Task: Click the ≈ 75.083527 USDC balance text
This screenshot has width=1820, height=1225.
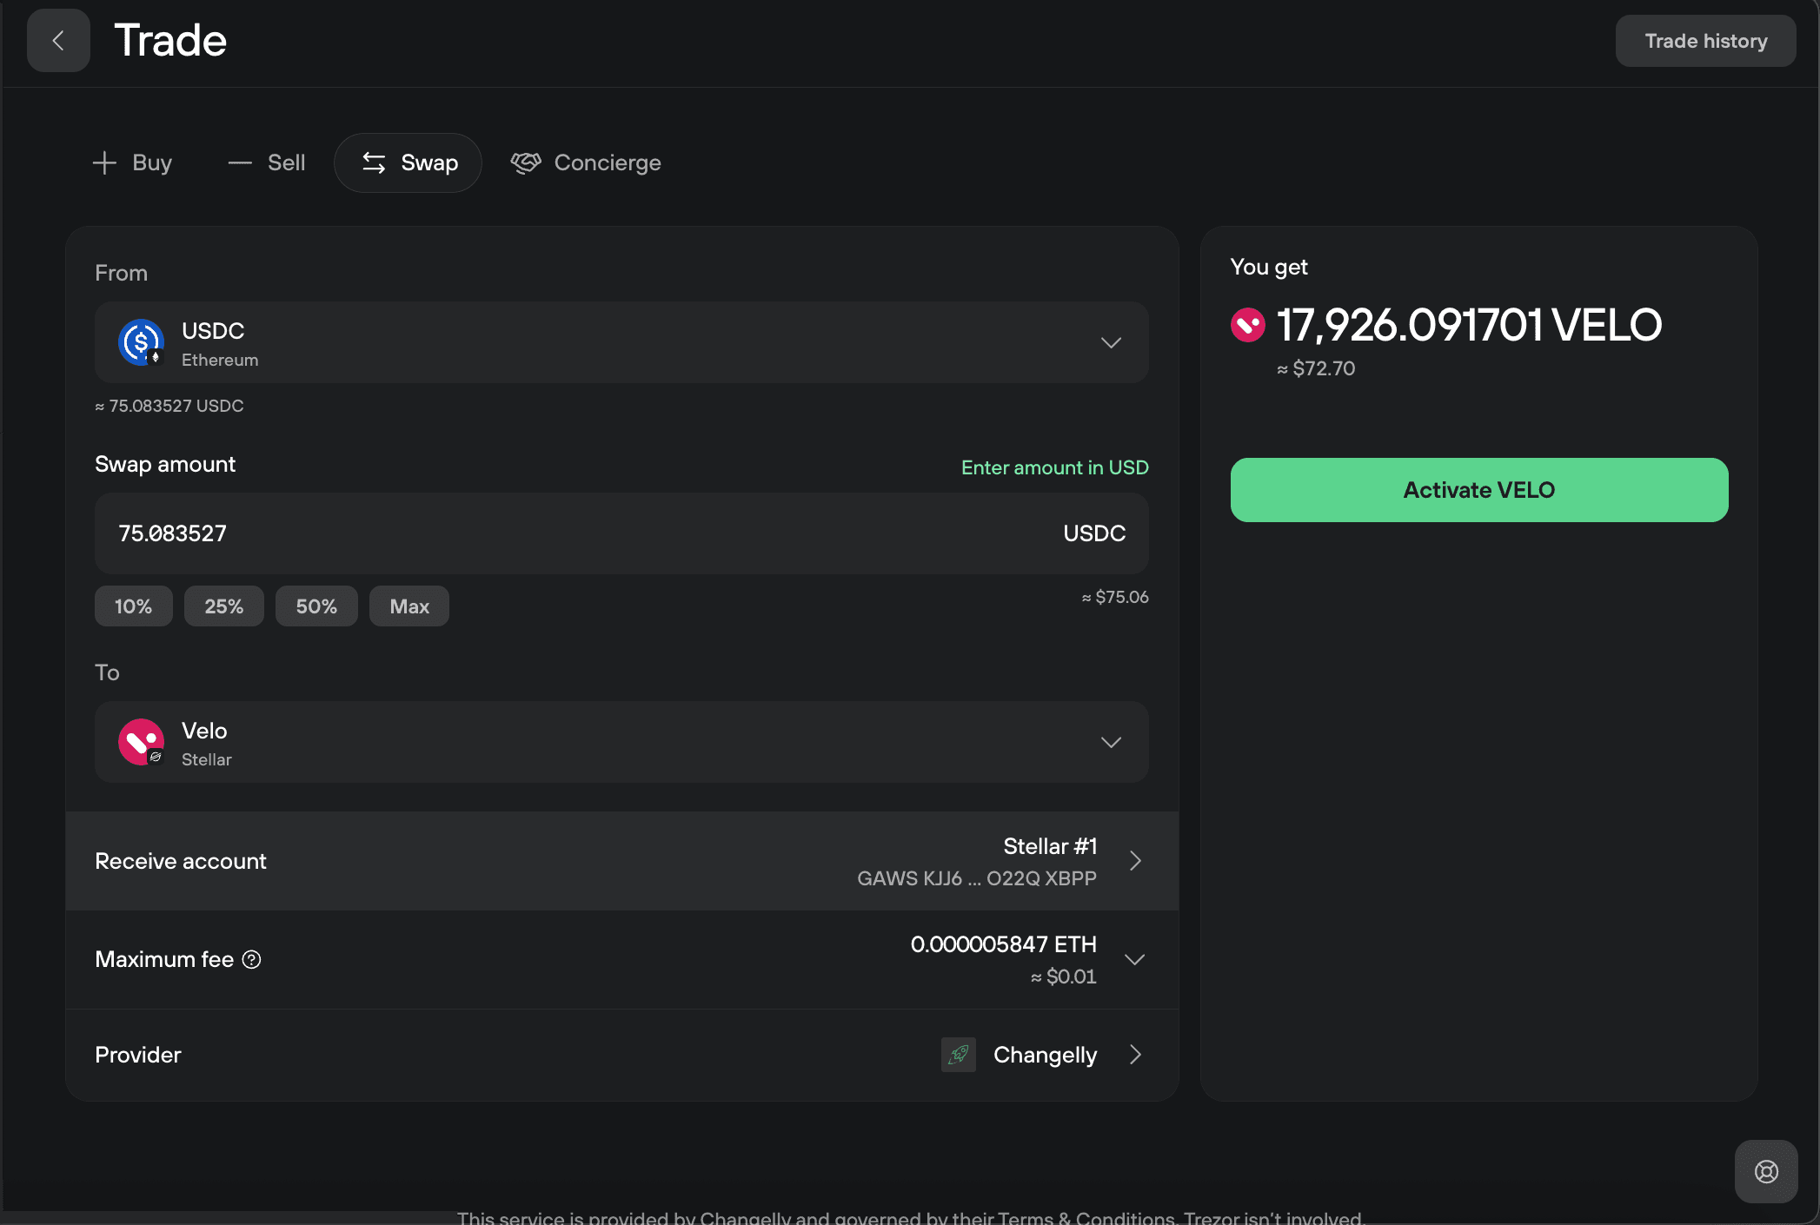Action: (169, 406)
